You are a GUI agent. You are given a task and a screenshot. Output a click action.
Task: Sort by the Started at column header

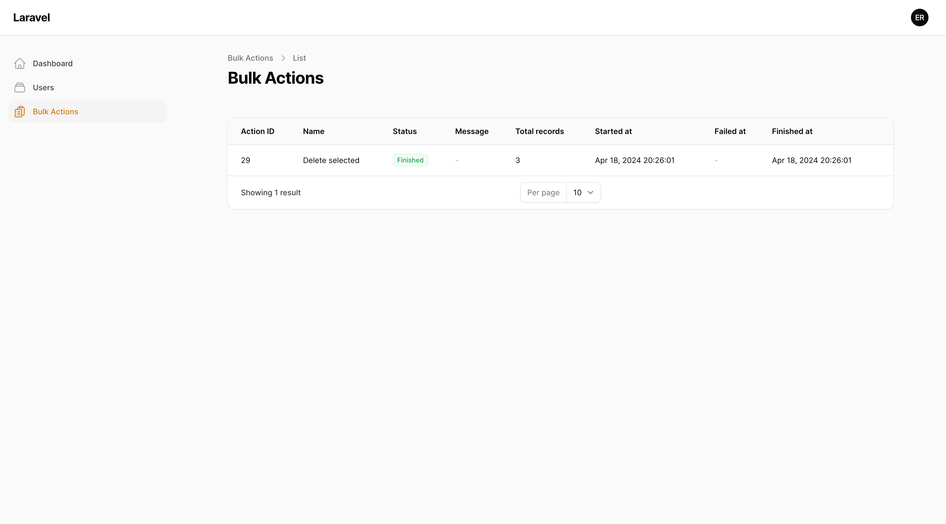tap(613, 131)
